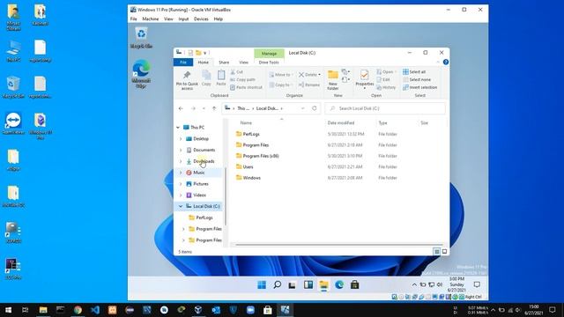Open the recent locations dropdown beside the forward arrow
Viewport: 564px width, 317px height.
pos(204,108)
